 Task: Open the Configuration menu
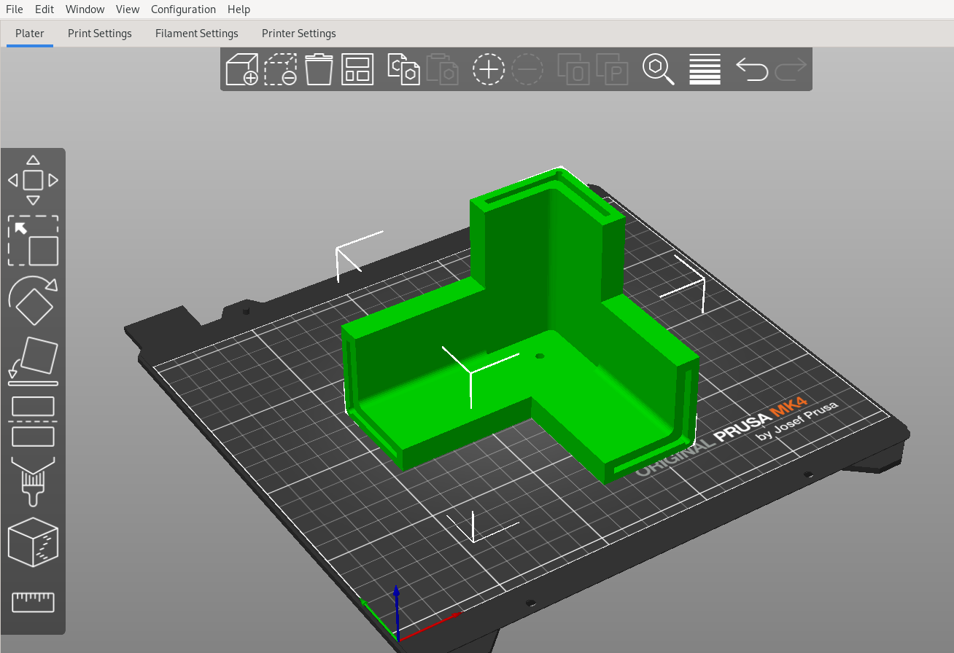(x=183, y=9)
